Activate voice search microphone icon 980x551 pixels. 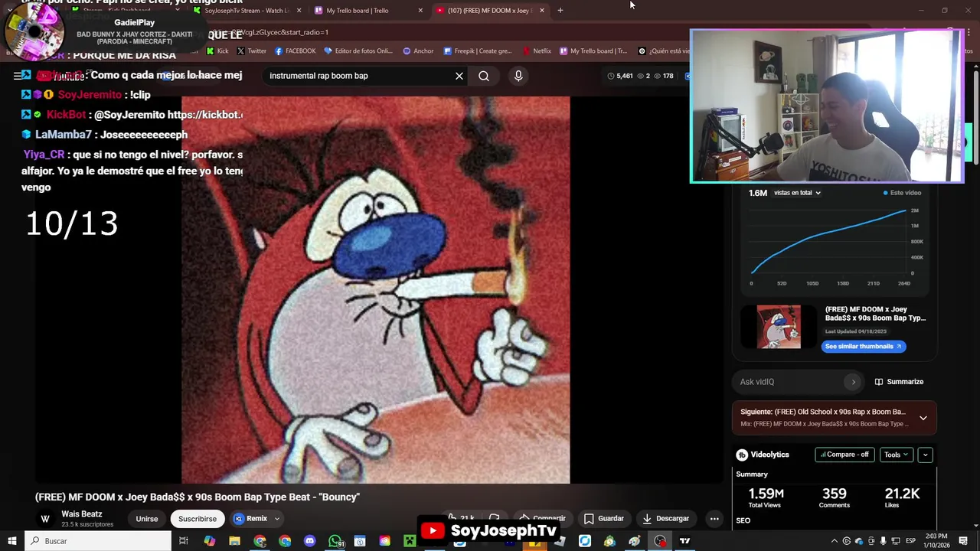click(518, 76)
